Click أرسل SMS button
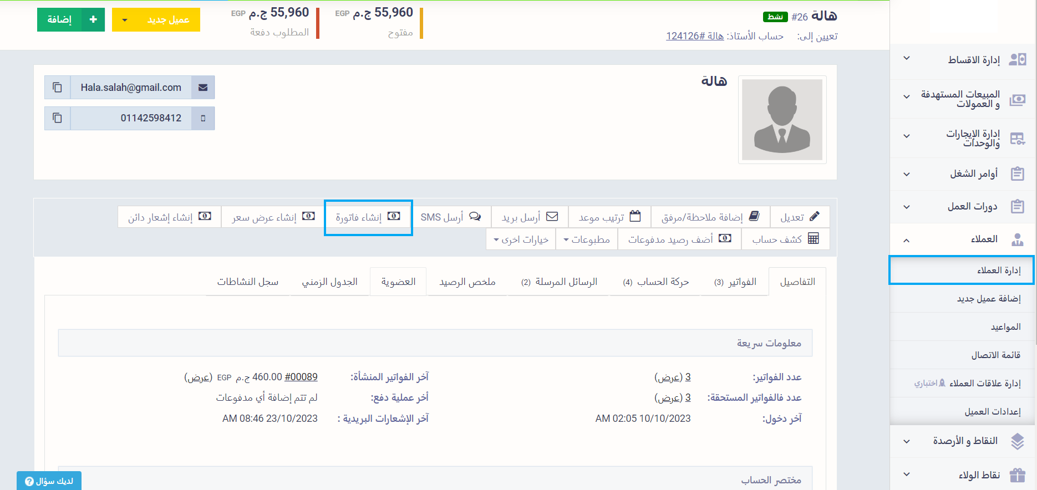 [451, 217]
